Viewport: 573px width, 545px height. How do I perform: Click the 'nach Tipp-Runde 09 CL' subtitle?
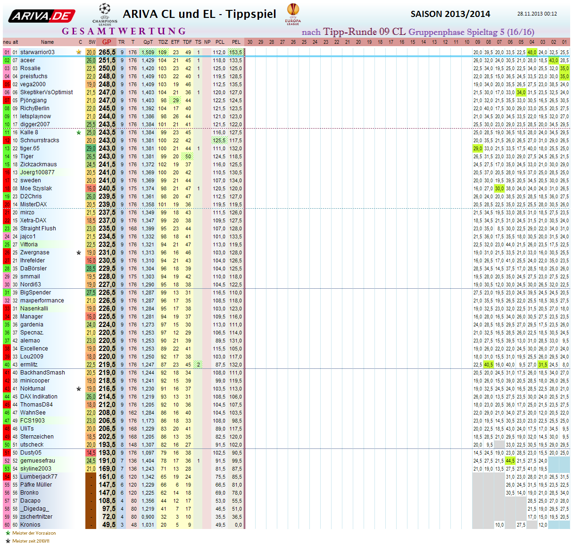[x=354, y=32]
